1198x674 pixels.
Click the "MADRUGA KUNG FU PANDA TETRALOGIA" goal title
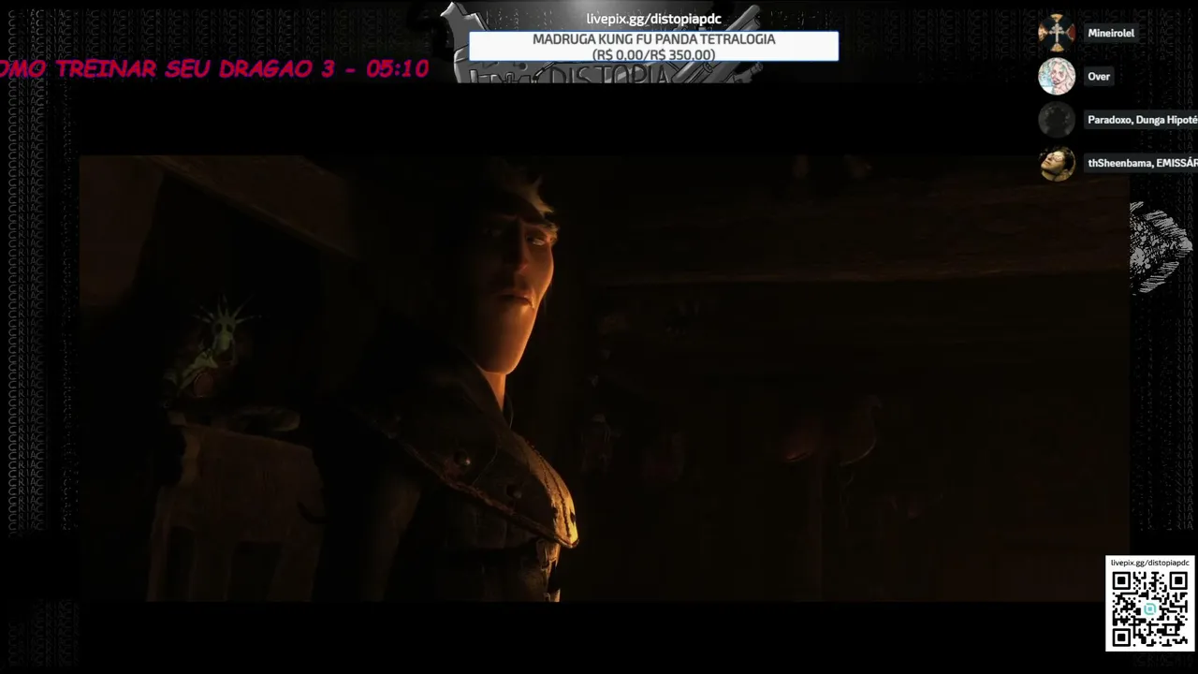click(x=653, y=39)
